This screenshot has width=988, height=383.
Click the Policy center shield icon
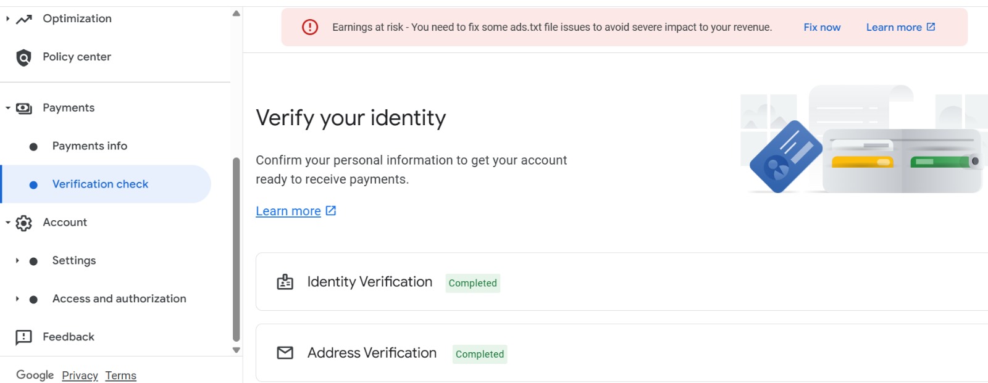pyautogui.click(x=23, y=57)
